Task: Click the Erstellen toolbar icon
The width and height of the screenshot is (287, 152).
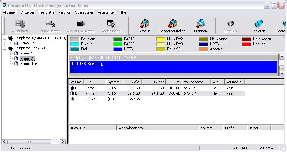Action: [x=230, y=24]
